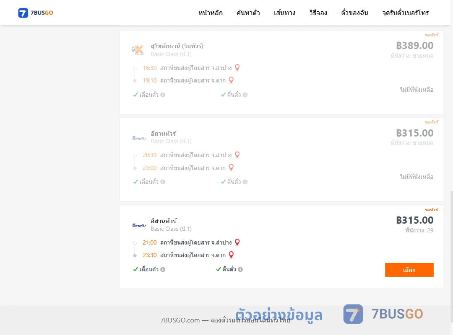
Task: Click info icon beside คืนตั๋ว in ฿389 card
Action: coord(245,95)
